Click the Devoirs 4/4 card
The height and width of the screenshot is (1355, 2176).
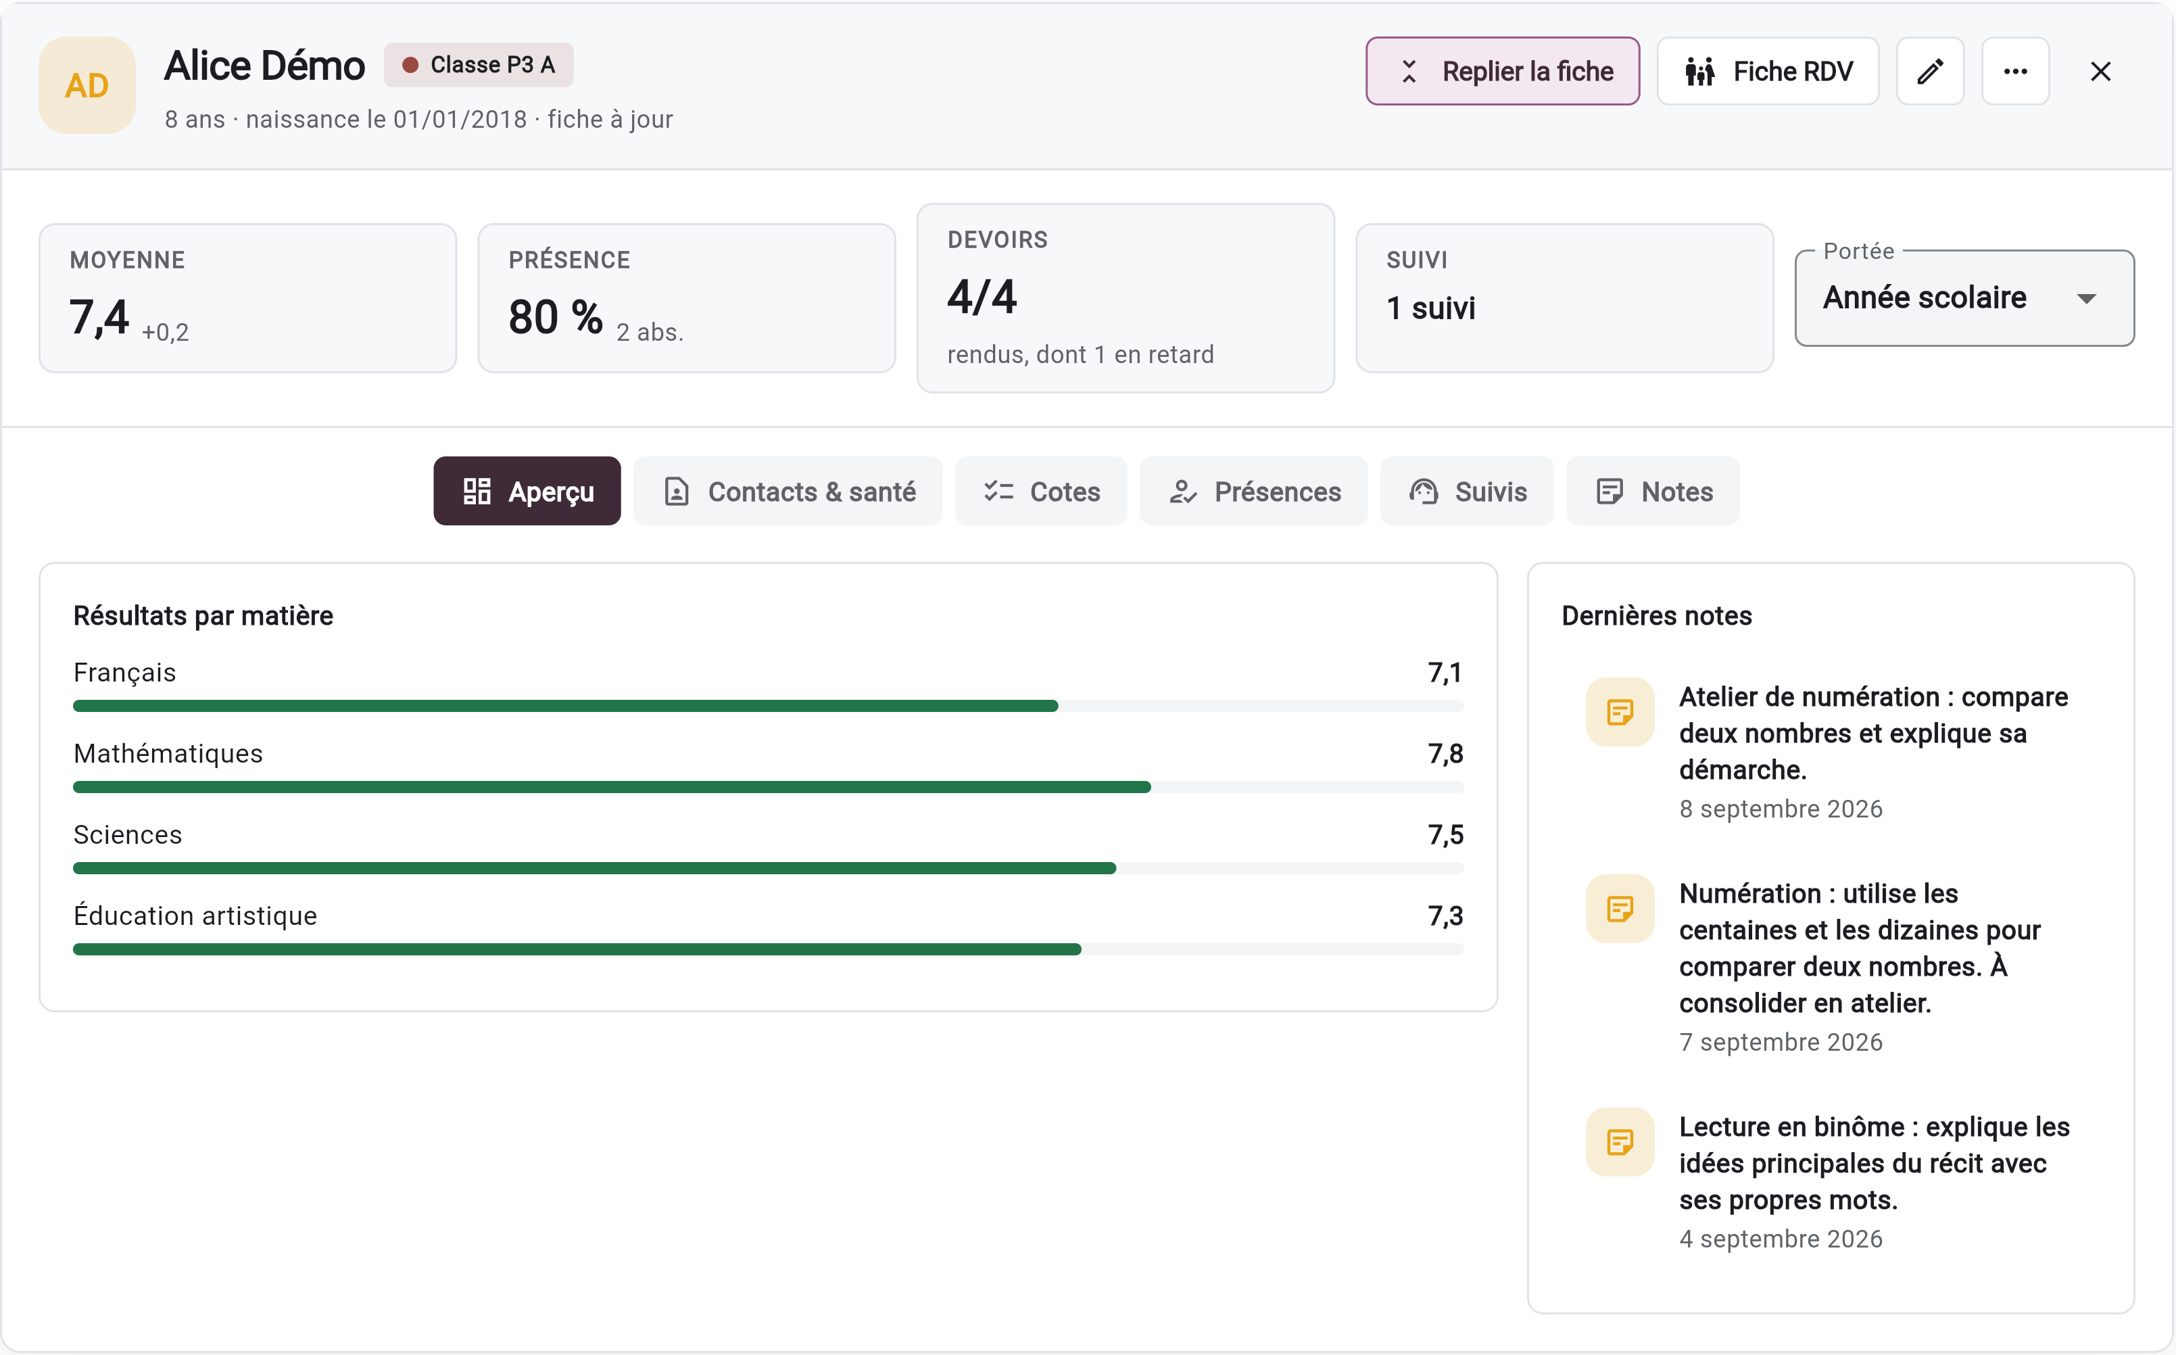click(1125, 298)
